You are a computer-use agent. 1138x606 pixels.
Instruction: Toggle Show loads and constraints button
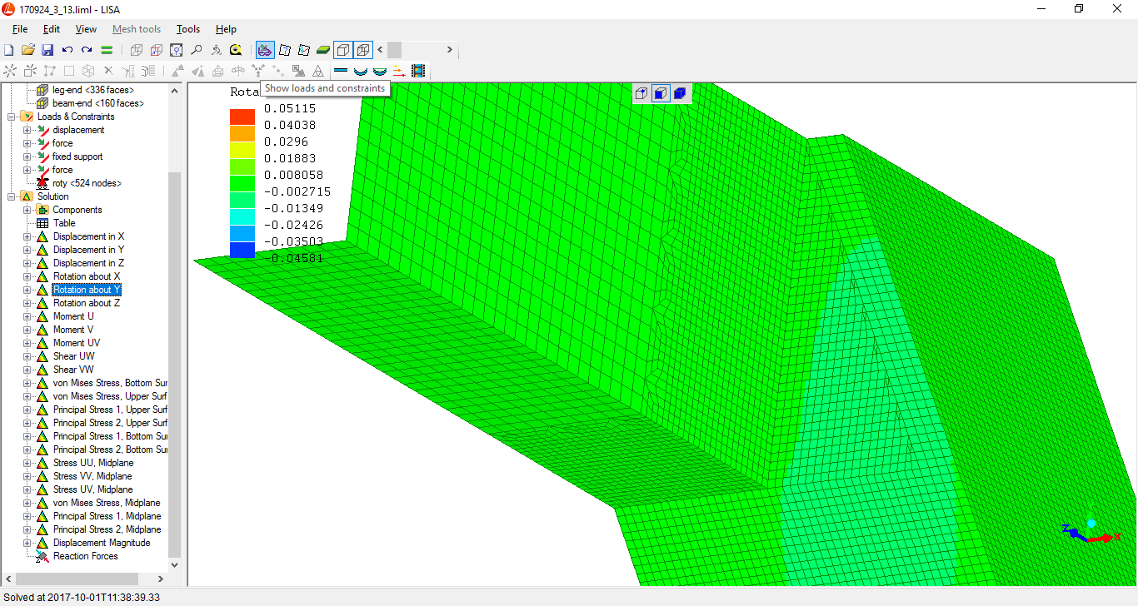(x=265, y=50)
